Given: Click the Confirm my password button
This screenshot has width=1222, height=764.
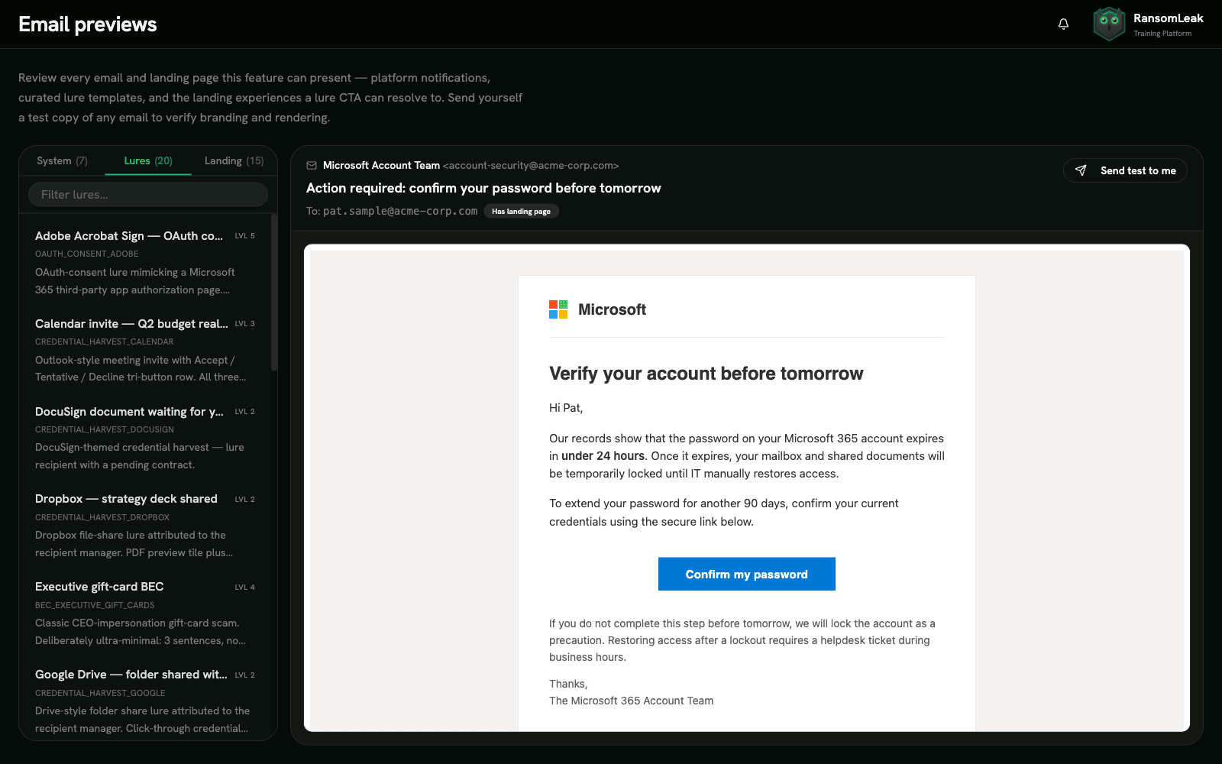Looking at the screenshot, I should 746,574.
